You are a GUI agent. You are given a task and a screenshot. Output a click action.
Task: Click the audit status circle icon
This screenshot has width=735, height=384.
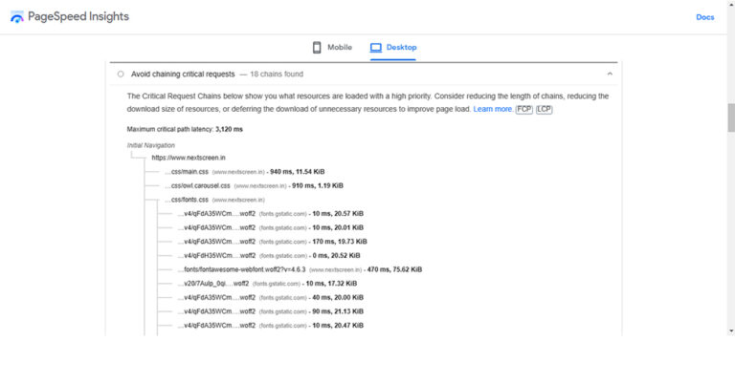121,74
